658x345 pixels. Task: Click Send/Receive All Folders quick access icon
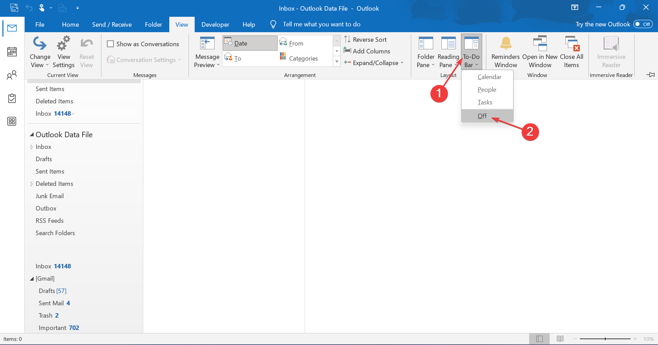click(x=14, y=8)
